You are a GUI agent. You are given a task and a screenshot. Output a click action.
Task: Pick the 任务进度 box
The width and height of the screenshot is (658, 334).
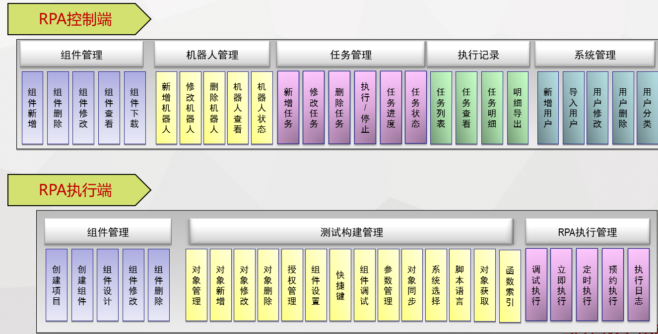(391, 108)
